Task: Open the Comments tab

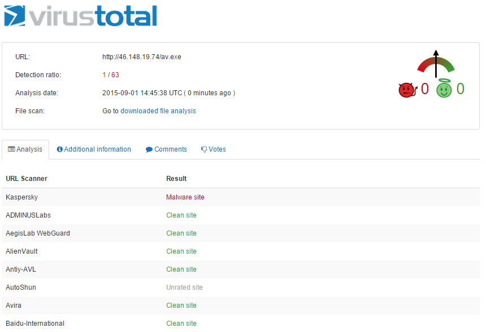Action: 166,149
